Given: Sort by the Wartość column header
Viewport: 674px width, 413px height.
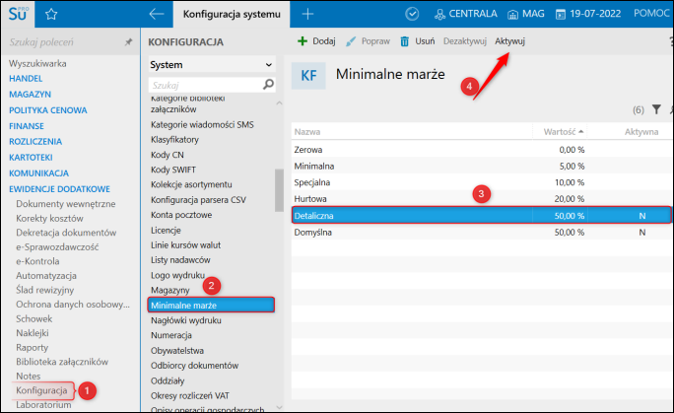Looking at the screenshot, I should pos(560,132).
